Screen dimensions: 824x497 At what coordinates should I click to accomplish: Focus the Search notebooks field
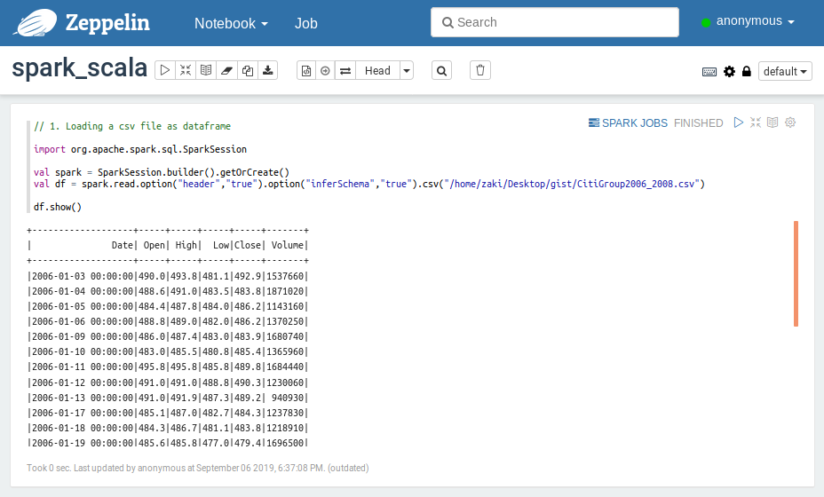[554, 22]
